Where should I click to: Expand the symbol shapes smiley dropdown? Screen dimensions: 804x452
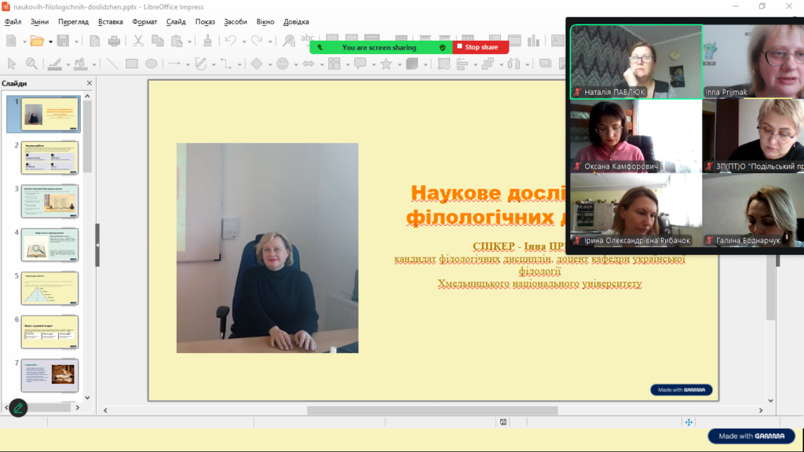pyautogui.click(x=295, y=64)
